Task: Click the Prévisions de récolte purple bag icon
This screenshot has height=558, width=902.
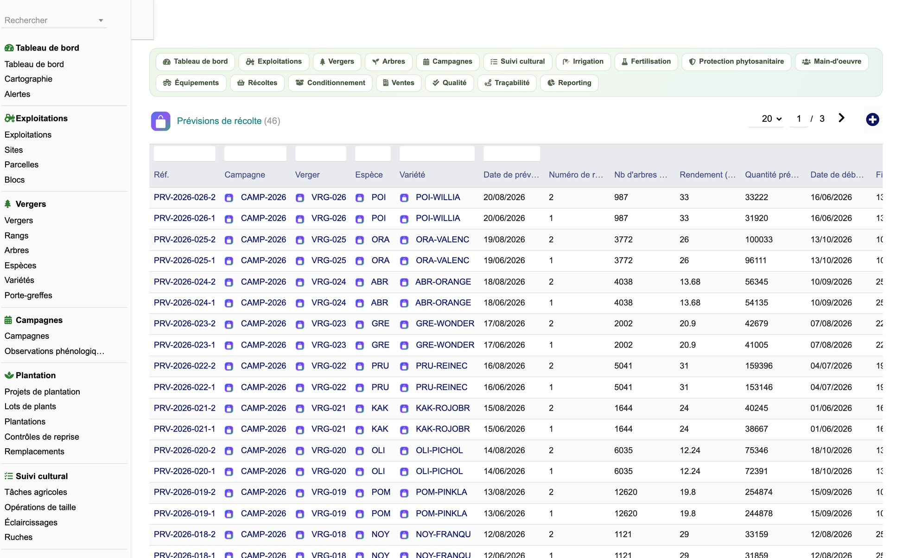Action: coord(160,121)
